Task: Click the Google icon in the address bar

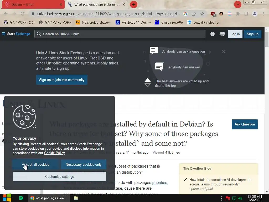Action: pos(185,14)
